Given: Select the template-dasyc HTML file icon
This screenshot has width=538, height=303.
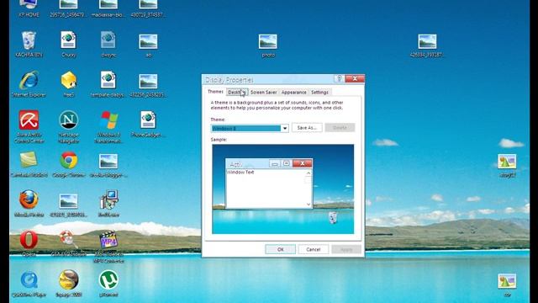Looking at the screenshot, I should click(x=108, y=84).
